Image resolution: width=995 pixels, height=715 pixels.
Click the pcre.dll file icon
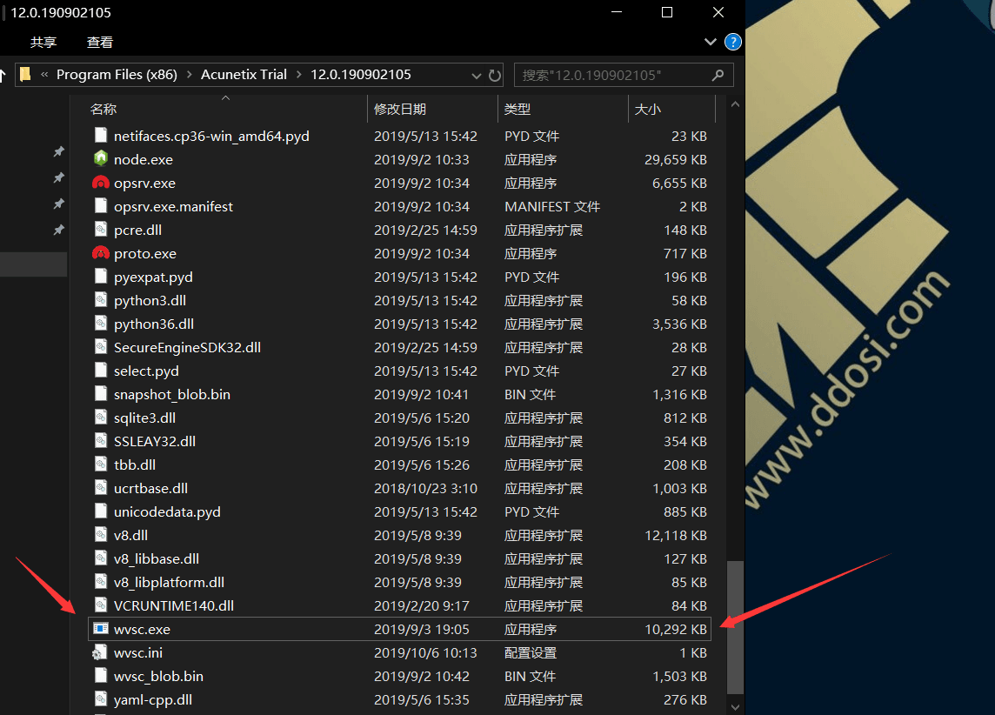(x=100, y=229)
